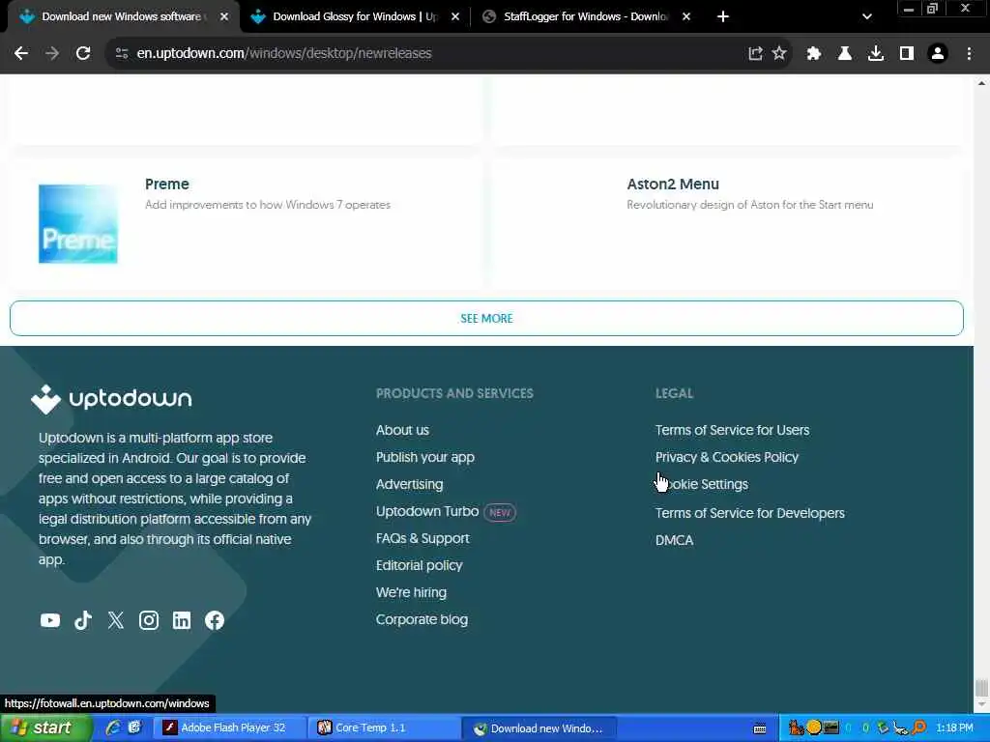Open FAQs & Support link
This screenshot has height=742, width=990.
click(x=422, y=539)
